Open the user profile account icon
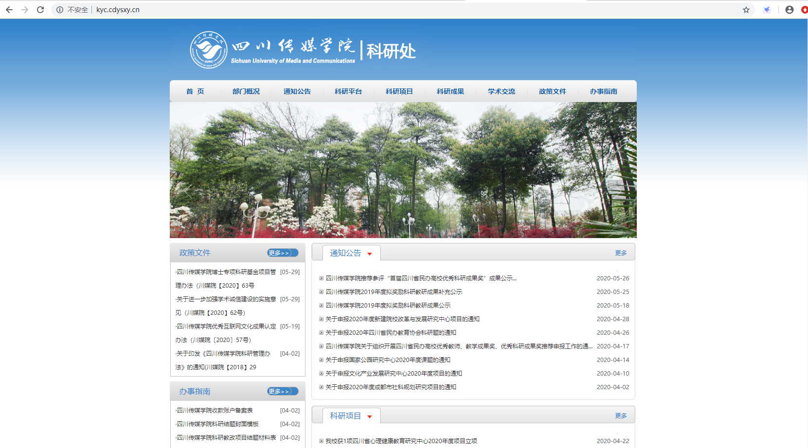 tap(789, 10)
